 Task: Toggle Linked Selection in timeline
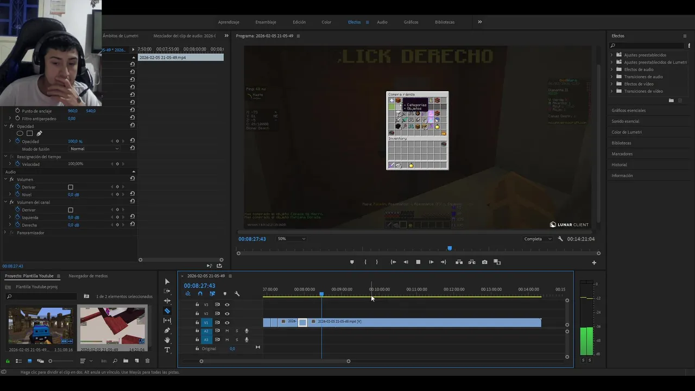click(x=212, y=294)
